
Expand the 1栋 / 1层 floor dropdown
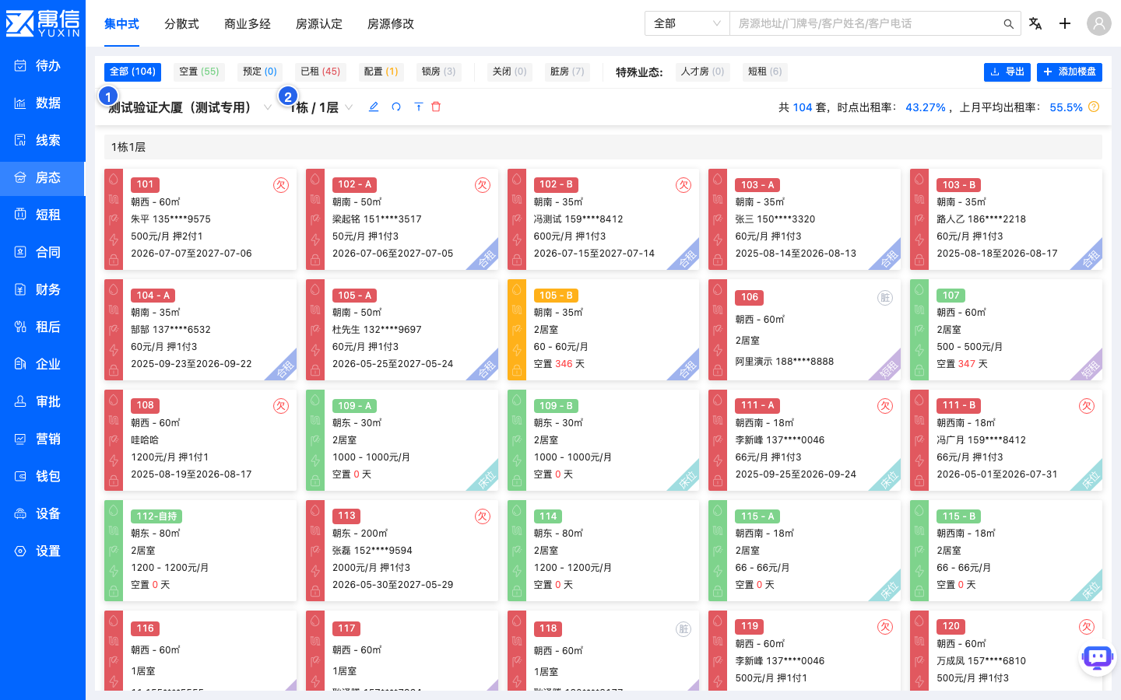click(349, 107)
